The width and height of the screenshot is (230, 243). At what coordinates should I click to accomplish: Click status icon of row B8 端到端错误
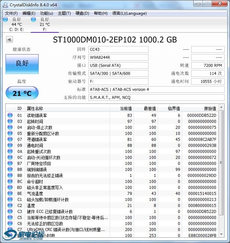(x=10, y=169)
